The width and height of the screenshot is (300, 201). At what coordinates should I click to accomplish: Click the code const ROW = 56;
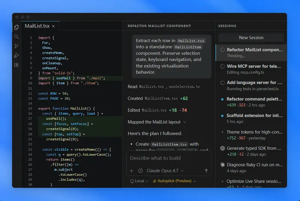[x=53, y=94]
